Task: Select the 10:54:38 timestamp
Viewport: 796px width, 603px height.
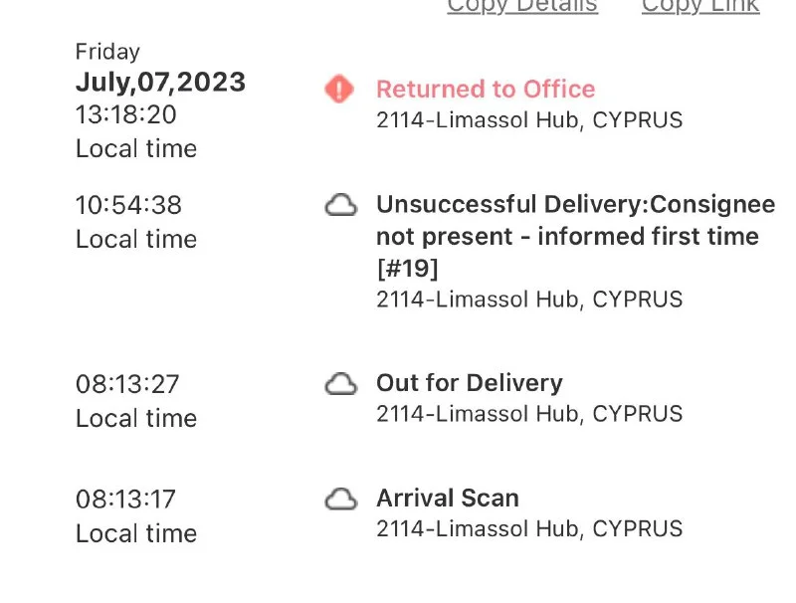Action: point(128,205)
